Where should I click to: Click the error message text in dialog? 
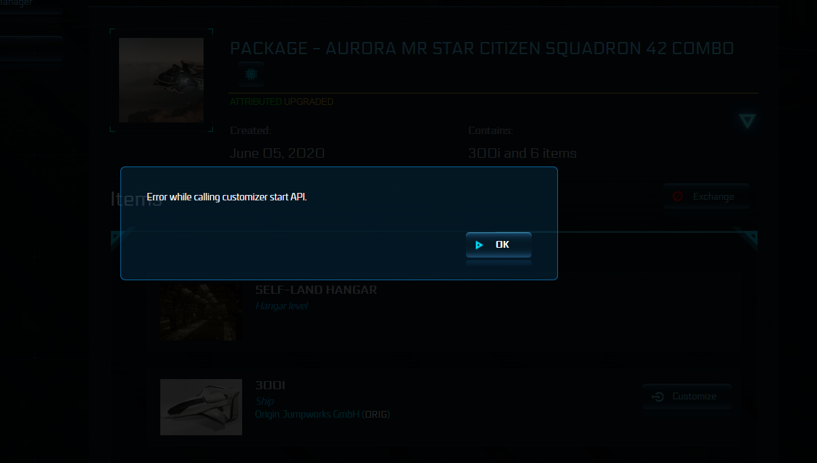tap(227, 198)
